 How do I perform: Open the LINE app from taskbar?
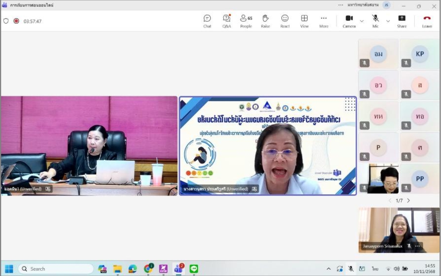click(193, 269)
